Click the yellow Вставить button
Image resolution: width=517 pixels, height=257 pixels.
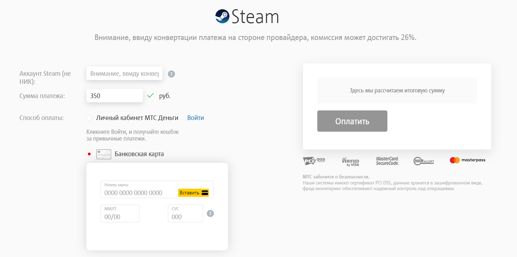coord(193,193)
